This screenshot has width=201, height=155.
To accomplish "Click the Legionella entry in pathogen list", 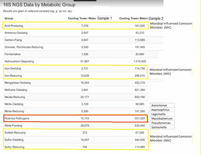I will pyautogui.click(x=159, y=114).
